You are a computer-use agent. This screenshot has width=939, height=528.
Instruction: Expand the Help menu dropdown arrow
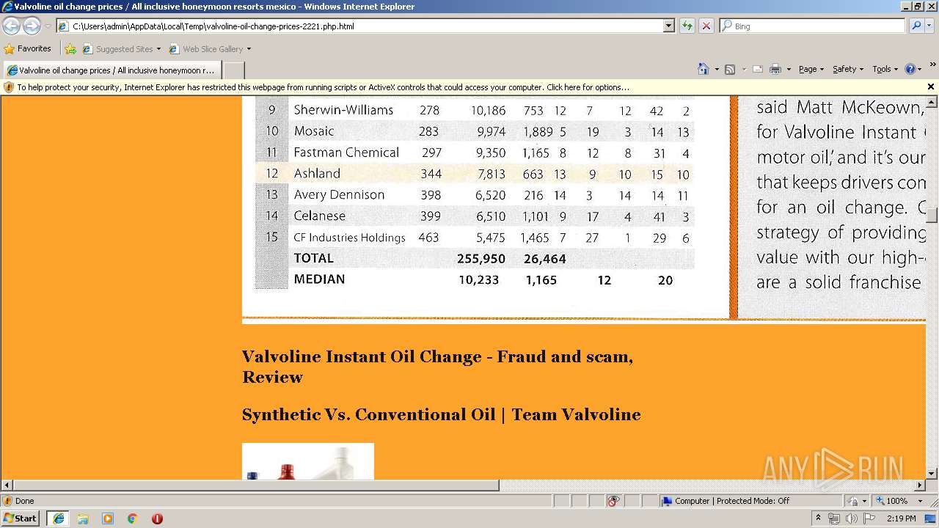point(920,69)
